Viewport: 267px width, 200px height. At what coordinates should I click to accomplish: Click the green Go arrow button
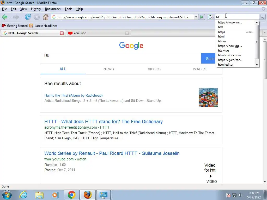pos(202,17)
